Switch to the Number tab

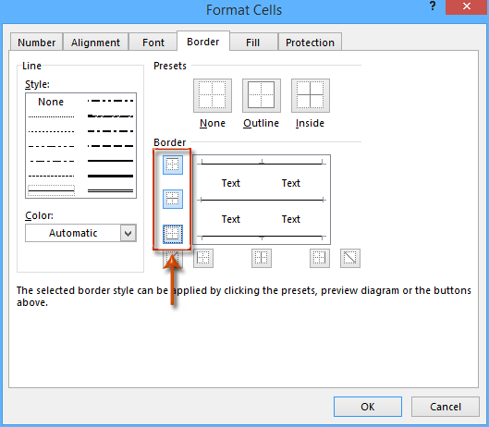[36, 43]
